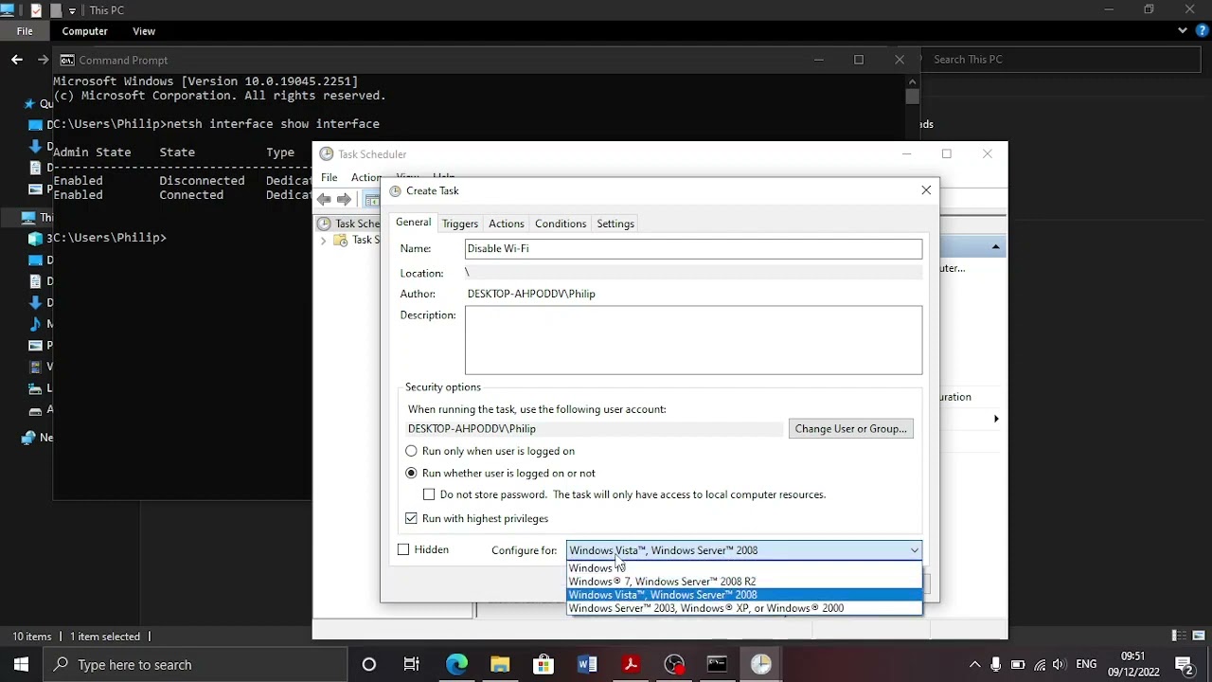Click Search This PC box

point(1060,59)
